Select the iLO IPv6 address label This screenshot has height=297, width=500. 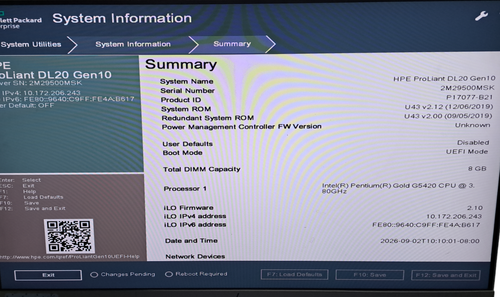point(195,224)
